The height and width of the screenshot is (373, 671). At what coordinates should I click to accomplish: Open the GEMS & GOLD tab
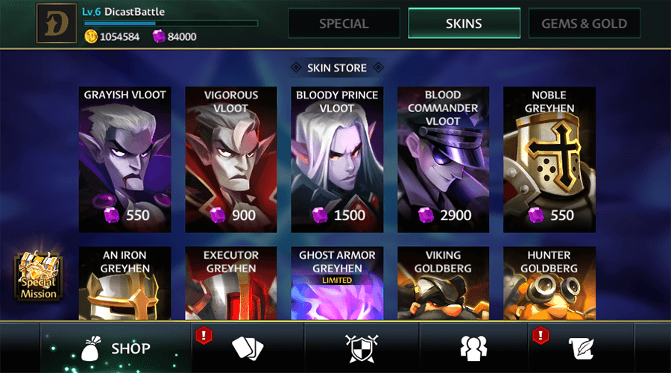point(584,23)
